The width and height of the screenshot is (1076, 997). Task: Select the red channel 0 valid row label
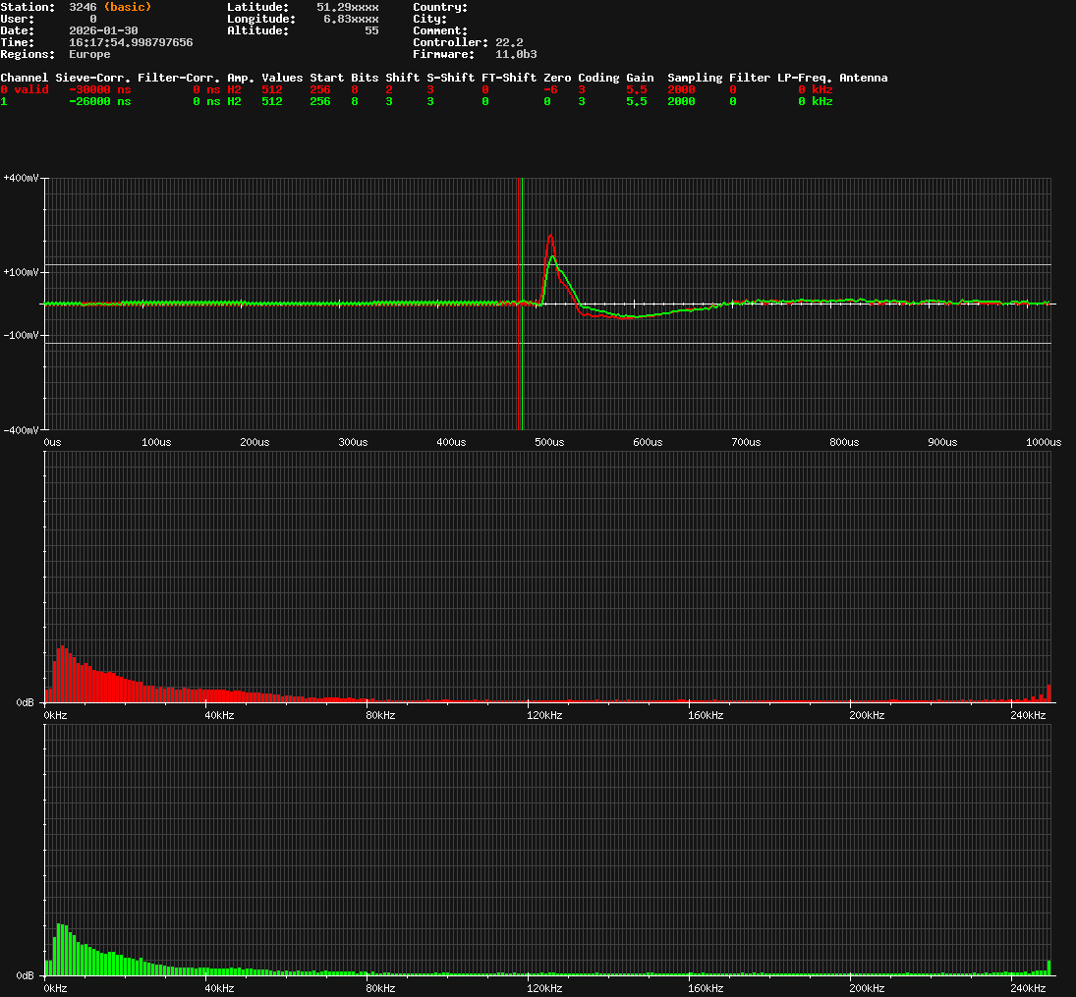pos(25,89)
